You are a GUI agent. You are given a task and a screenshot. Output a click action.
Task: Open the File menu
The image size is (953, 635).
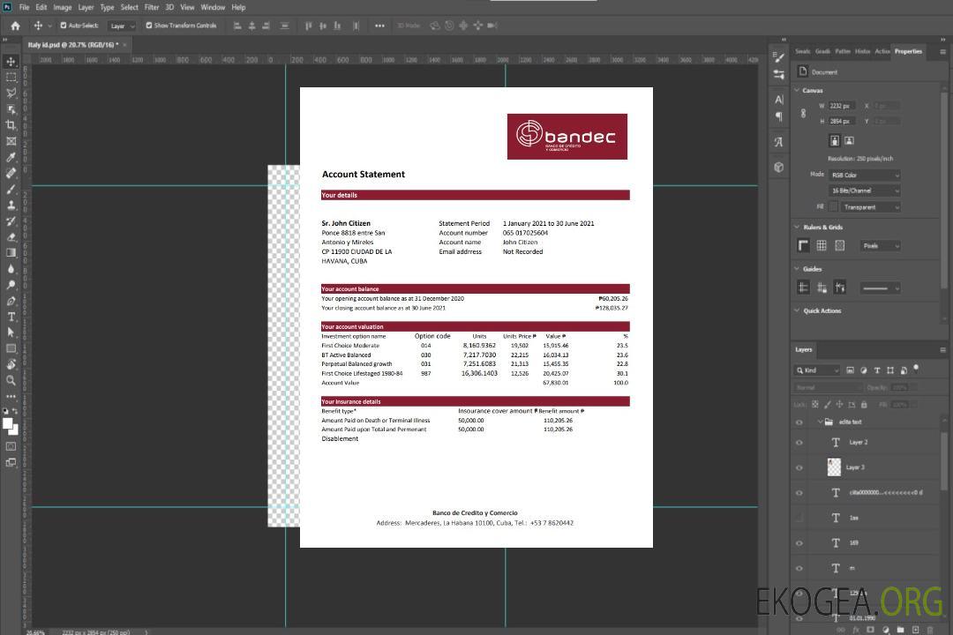point(25,7)
